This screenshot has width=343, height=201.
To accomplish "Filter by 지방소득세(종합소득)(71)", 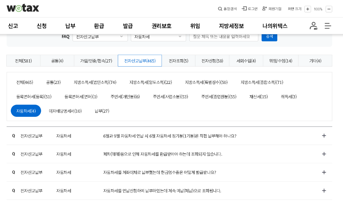I will tap(262, 82).
